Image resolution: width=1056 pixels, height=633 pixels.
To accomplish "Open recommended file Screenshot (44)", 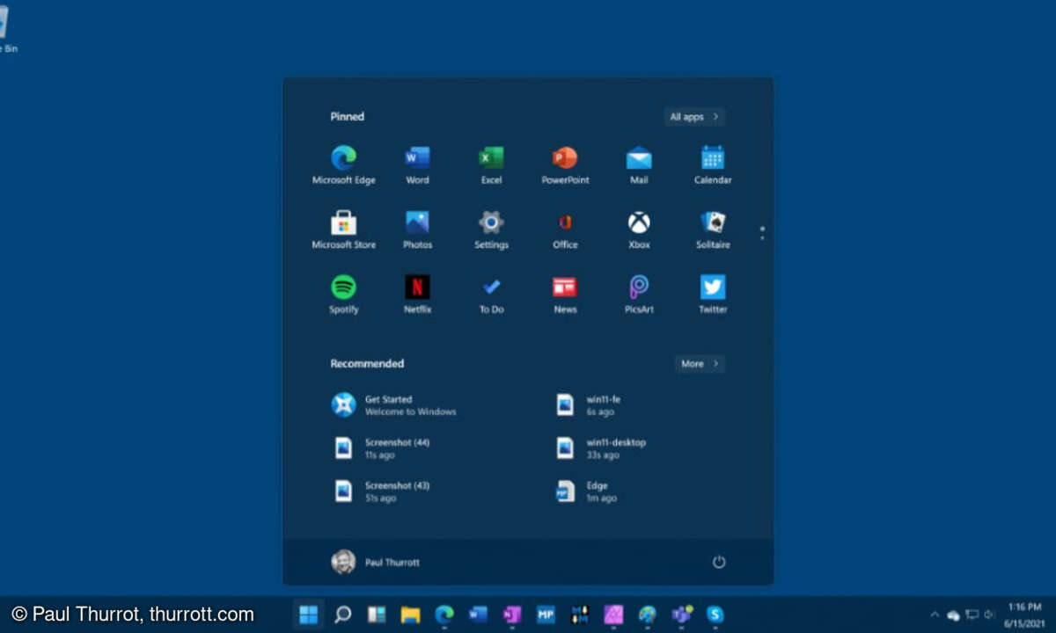I will point(382,448).
